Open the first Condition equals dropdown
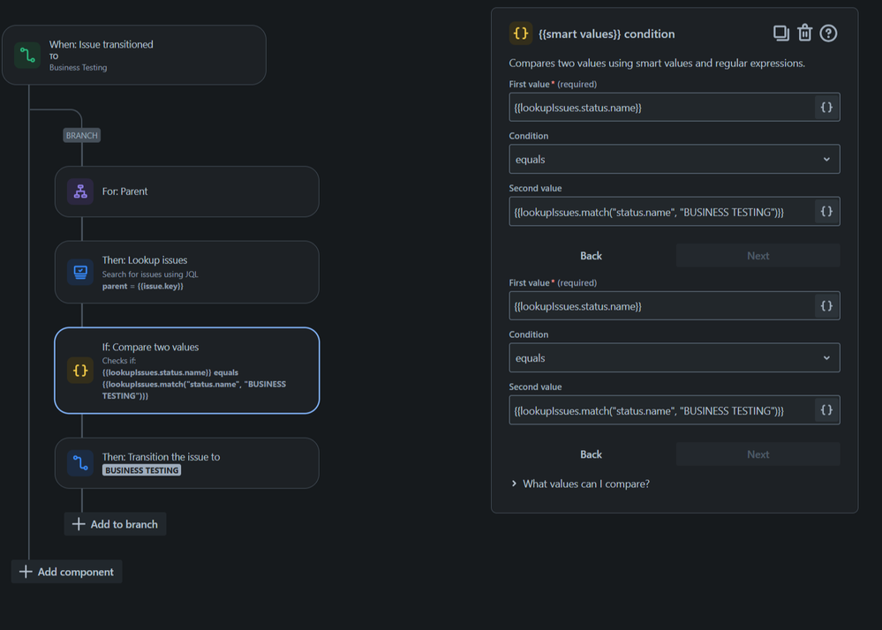 point(674,159)
